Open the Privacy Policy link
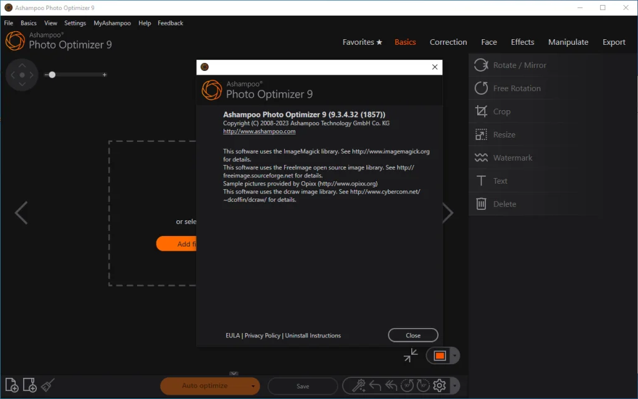The height and width of the screenshot is (399, 638). click(262, 336)
